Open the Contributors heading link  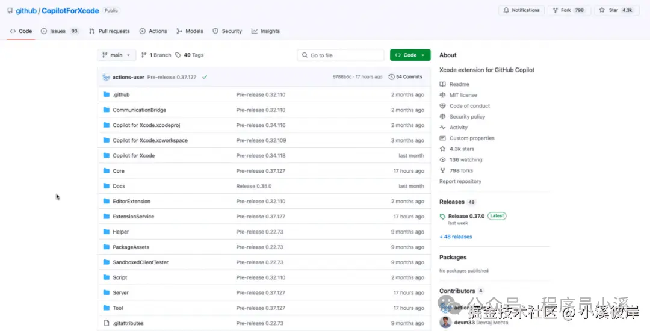click(x=457, y=291)
